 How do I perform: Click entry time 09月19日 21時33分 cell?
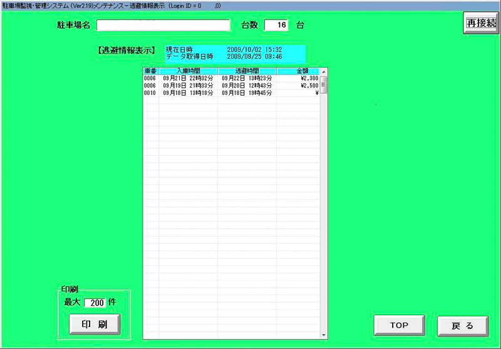pos(188,85)
